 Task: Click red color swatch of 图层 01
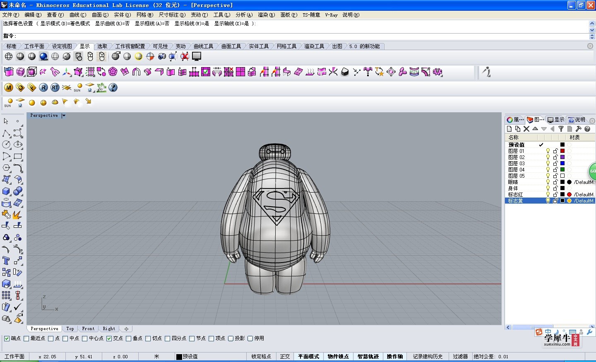(562, 151)
